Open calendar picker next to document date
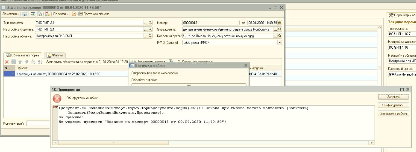Viewport: 416px width, 152px height. point(280,23)
